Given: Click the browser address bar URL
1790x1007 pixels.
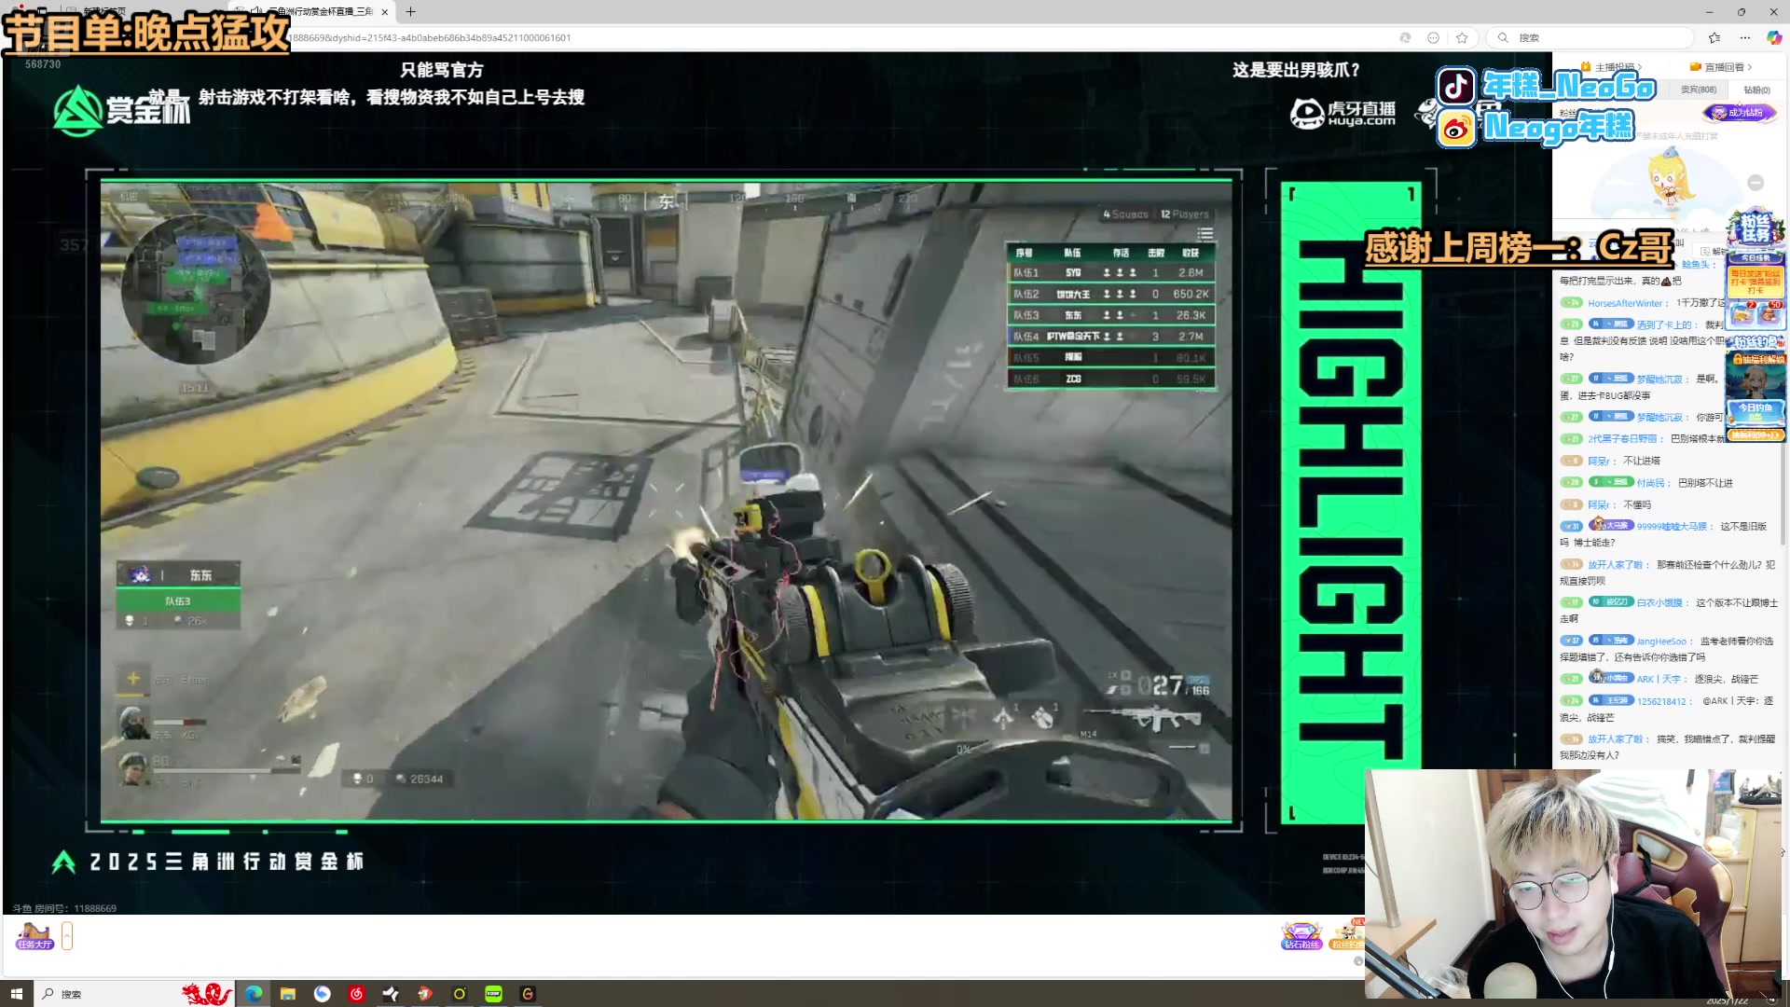Looking at the screenshot, I should 429,38.
